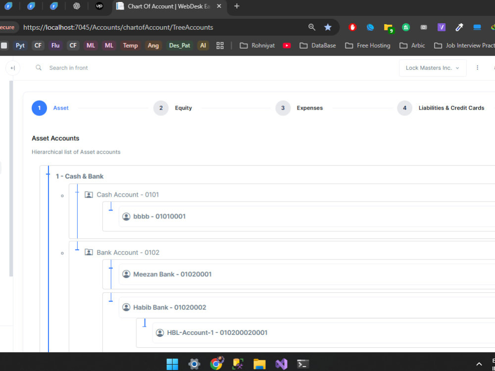This screenshot has width=495, height=371.
Task: Go to step 3 Expenses
Action: [x=299, y=108]
